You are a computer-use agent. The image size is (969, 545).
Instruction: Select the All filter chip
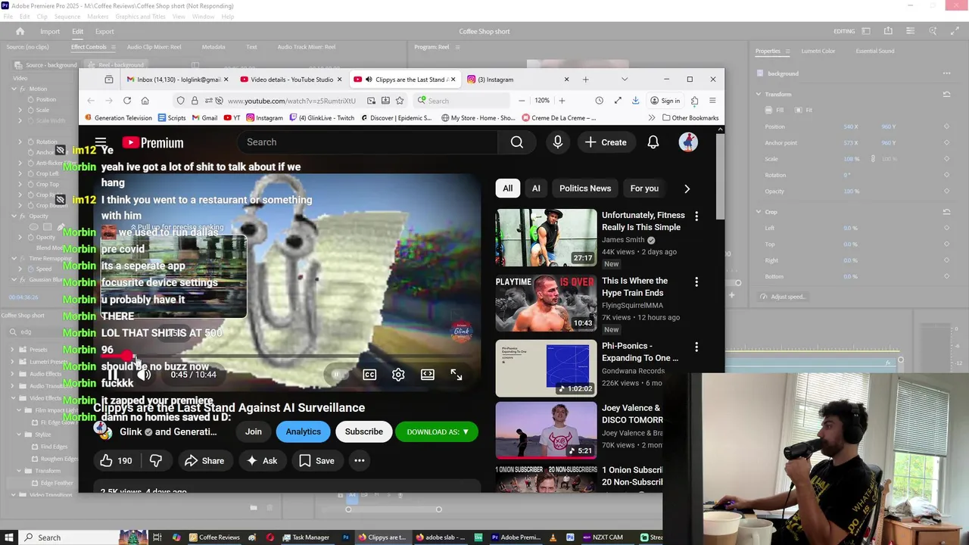coord(508,188)
